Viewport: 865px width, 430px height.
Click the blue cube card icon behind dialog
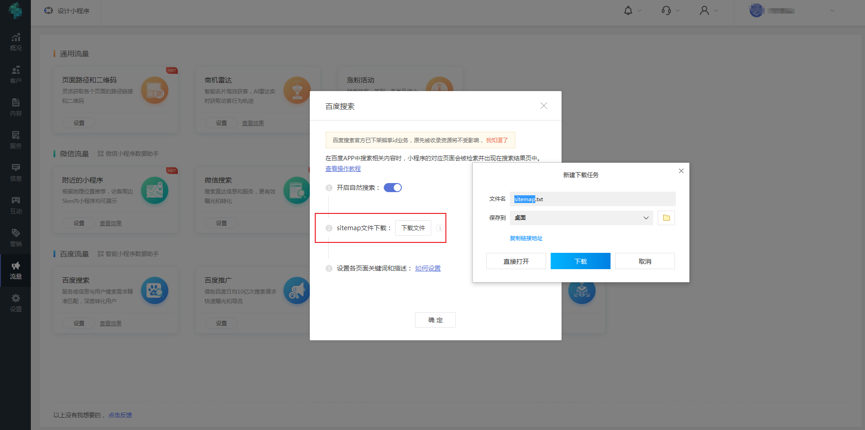pyautogui.click(x=582, y=293)
